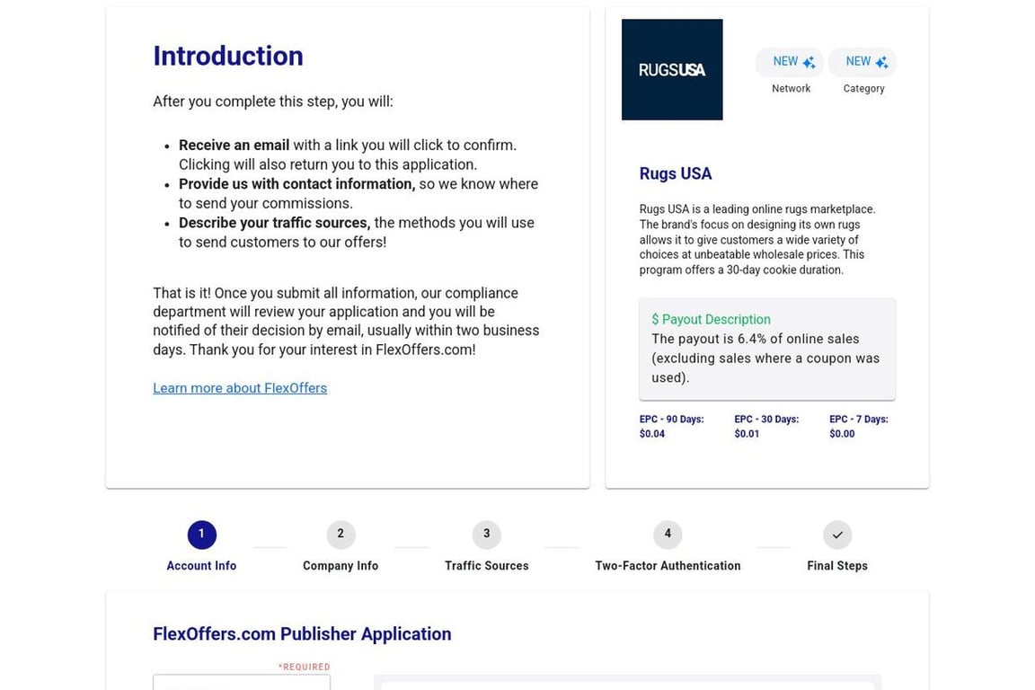
Task: Click the NEW Network badge
Action: click(x=790, y=62)
